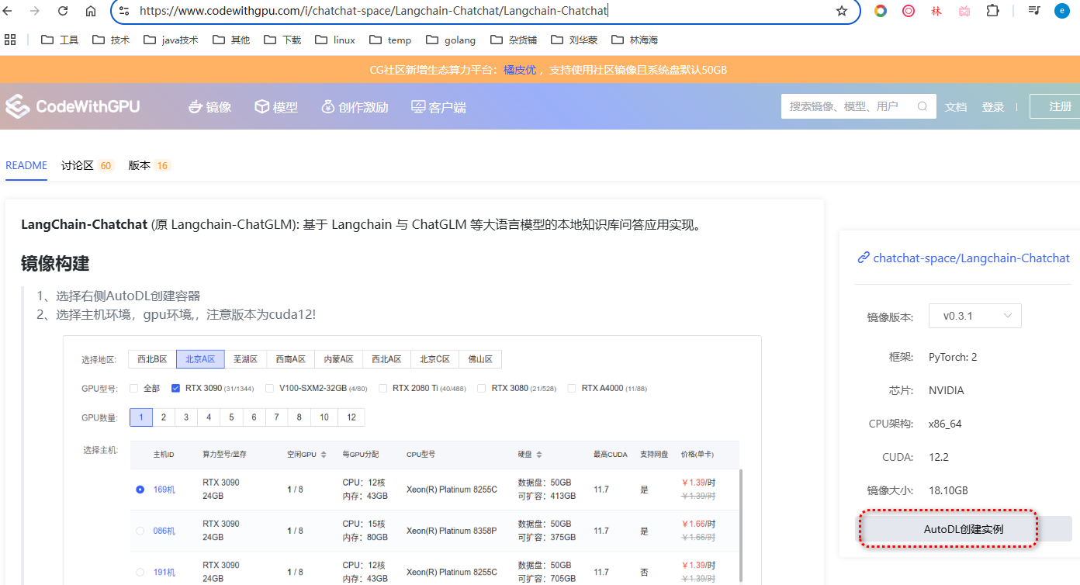View site information icon in address bar

pos(124,11)
